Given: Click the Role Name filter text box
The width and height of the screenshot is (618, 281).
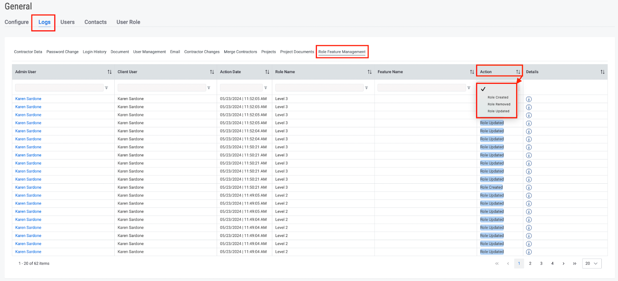Looking at the screenshot, I should point(319,88).
